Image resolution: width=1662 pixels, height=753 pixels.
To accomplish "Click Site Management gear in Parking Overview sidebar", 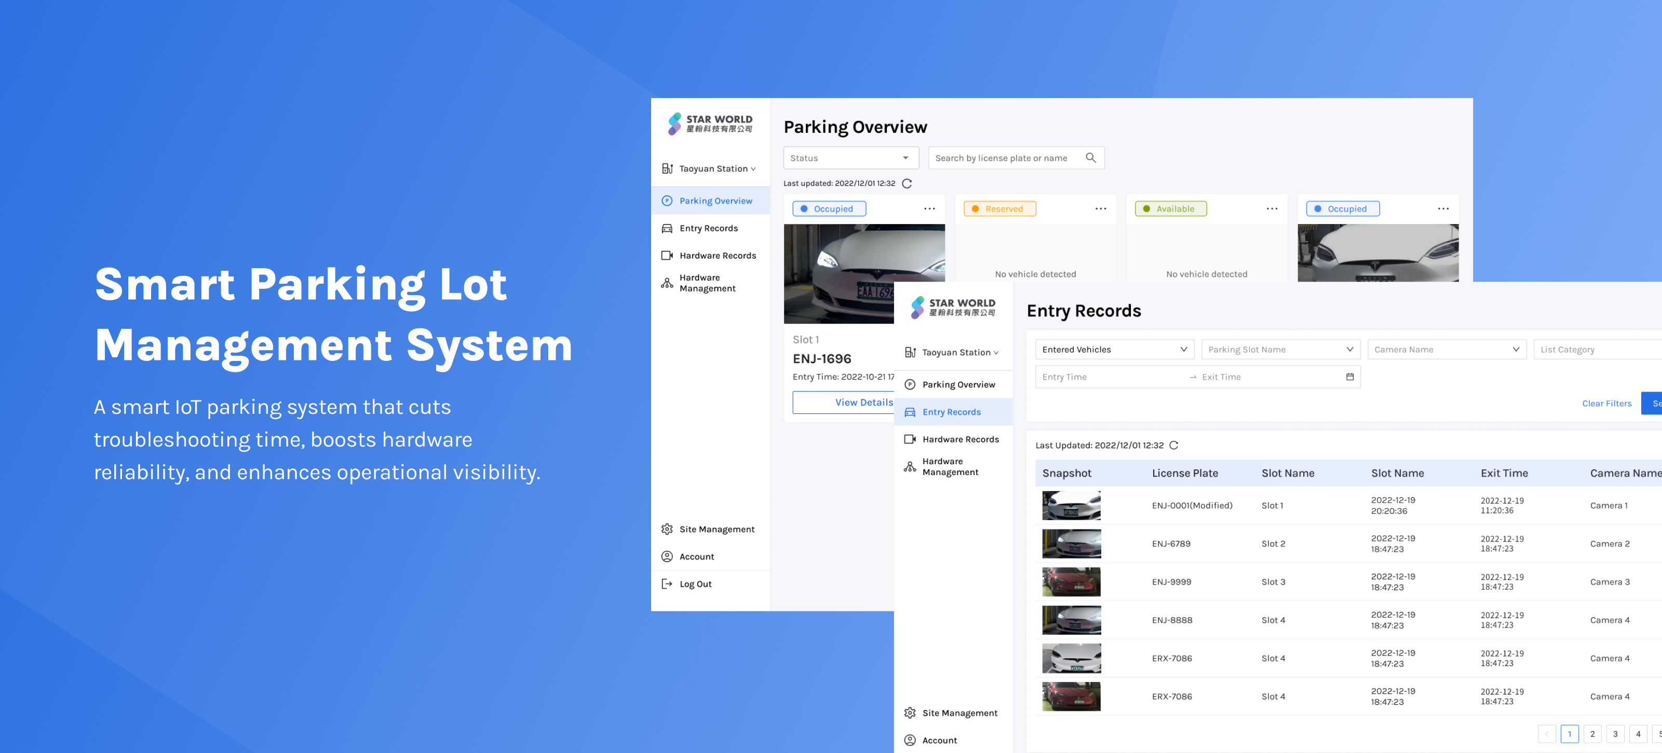I will pyautogui.click(x=667, y=528).
